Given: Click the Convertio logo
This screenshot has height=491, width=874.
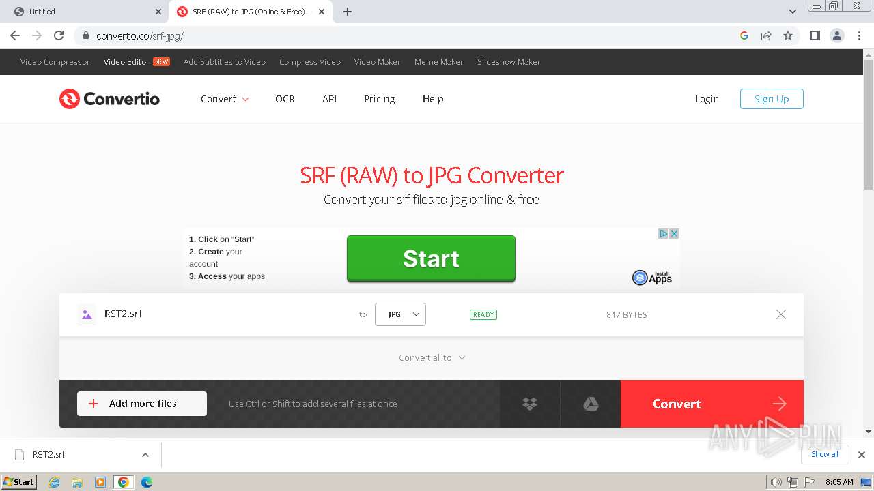Looking at the screenshot, I should [109, 99].
